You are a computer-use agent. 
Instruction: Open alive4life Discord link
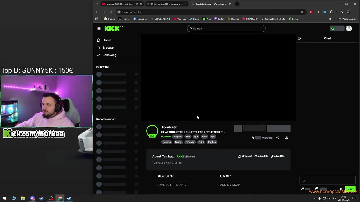click(261, 156)
